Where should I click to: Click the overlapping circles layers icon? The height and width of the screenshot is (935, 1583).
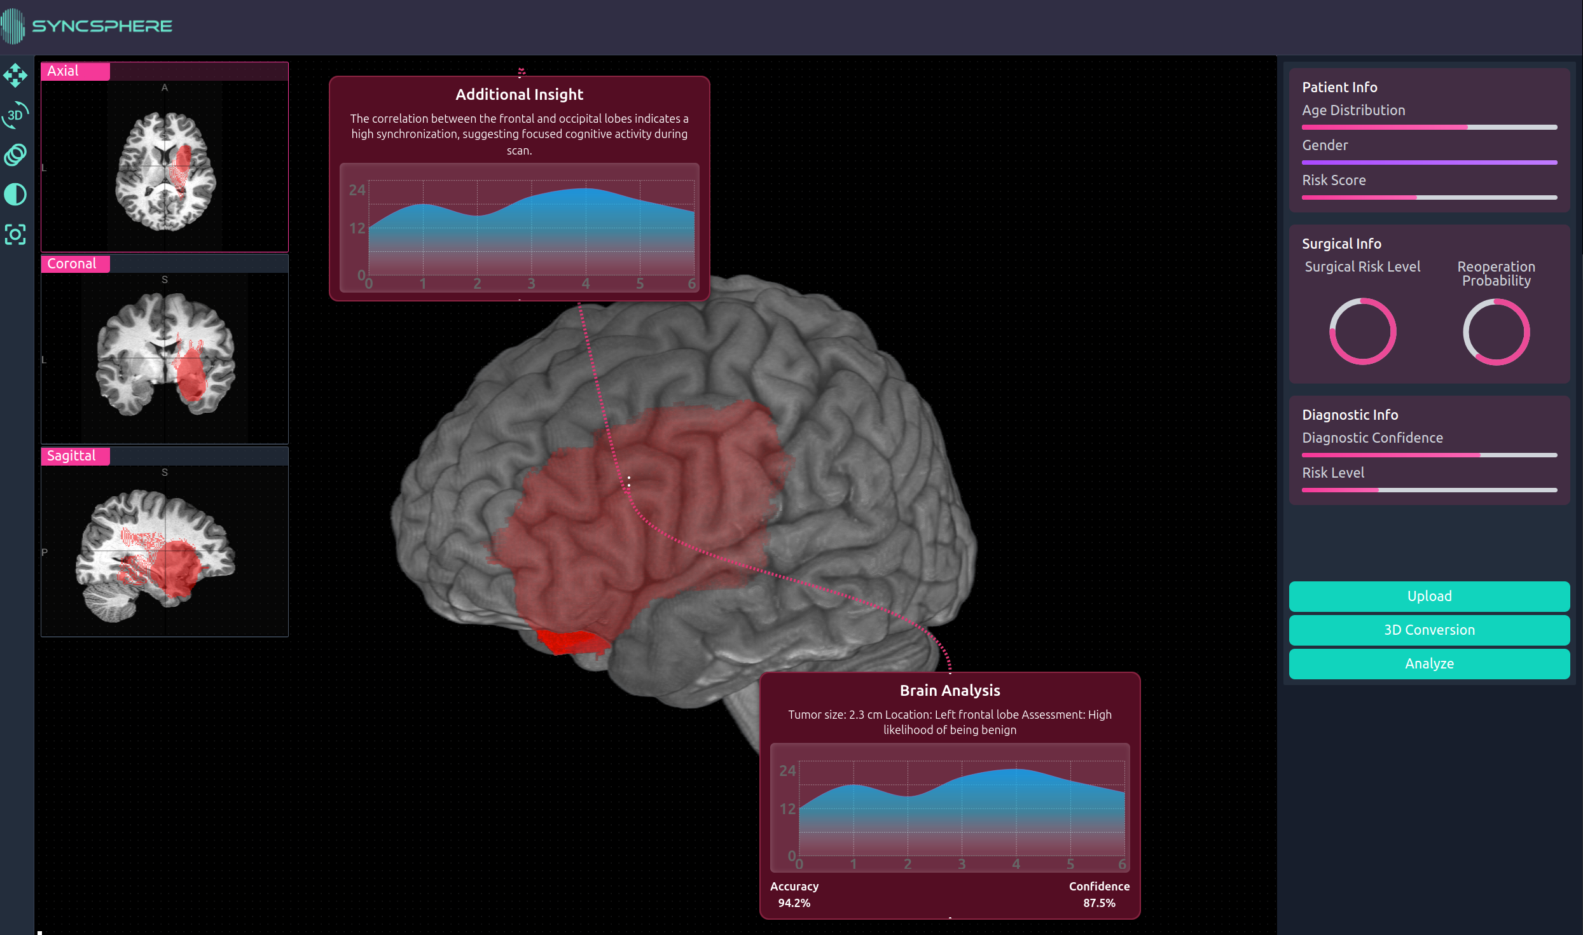[x=15, y=155]
